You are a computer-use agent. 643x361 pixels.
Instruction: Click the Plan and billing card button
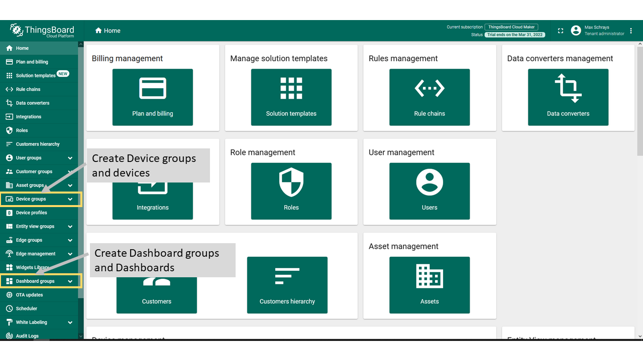click(x=153, y=97)
